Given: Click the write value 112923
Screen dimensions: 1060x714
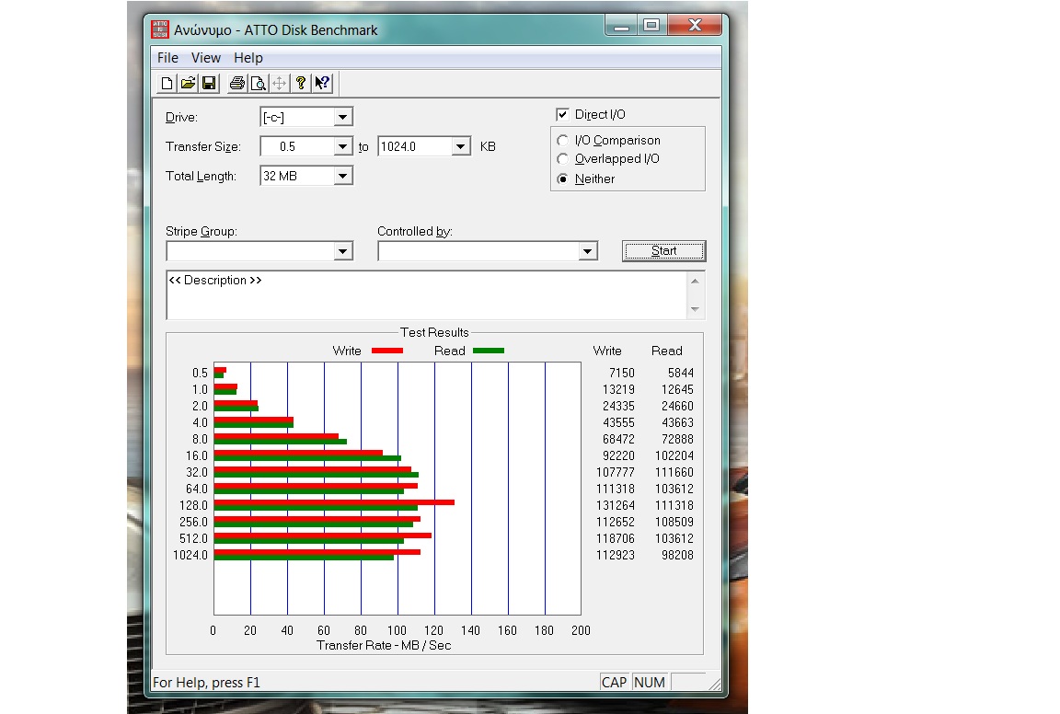Looking at the screenshot, I should point(616,555).
